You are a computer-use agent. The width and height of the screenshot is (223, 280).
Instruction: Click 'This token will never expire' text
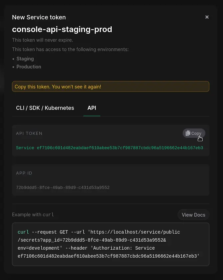pyautogui.click(x=42, y=40)
